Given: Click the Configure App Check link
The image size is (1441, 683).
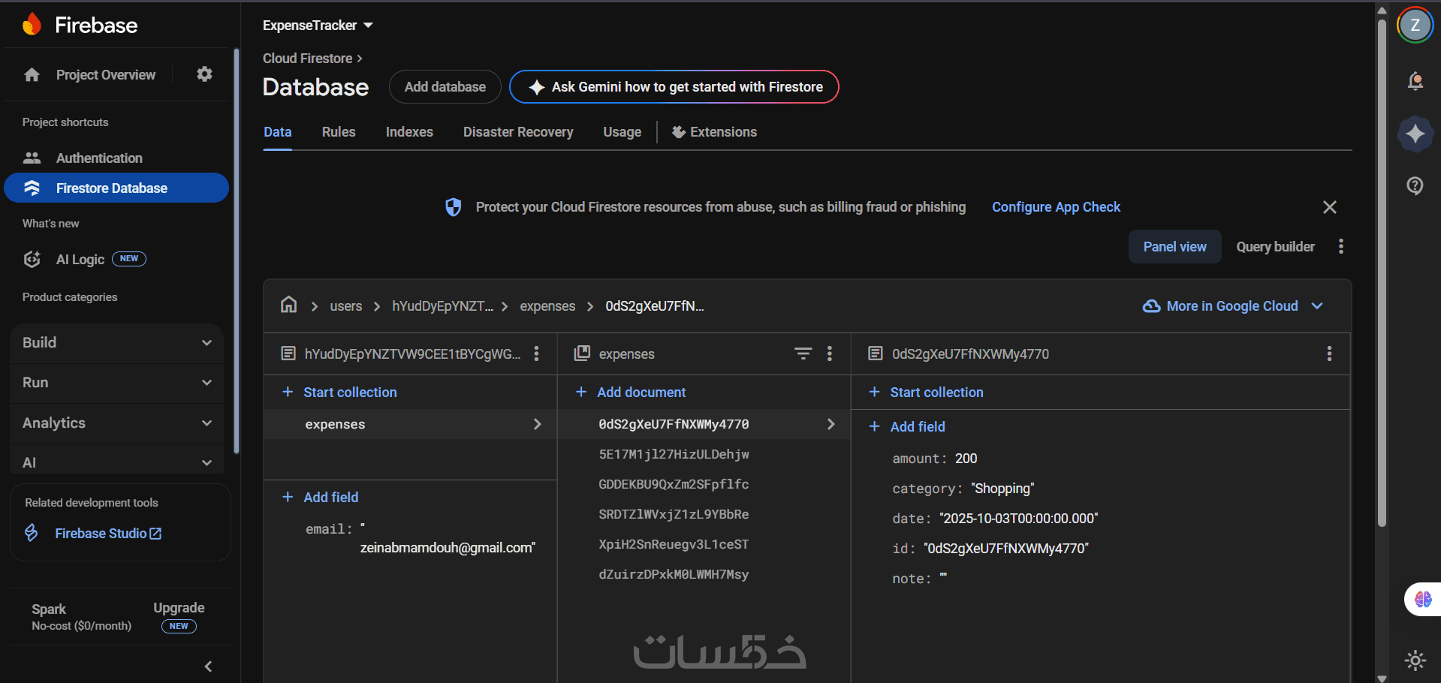Looking at the screenshot, I should pyautogui.click(x=1056, y=207).
